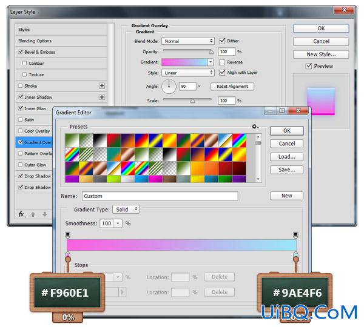The height and width of the screenshot is (327, 364).
Task: Select the left opacity stop above gradient bar
Action: coord(67,235)
